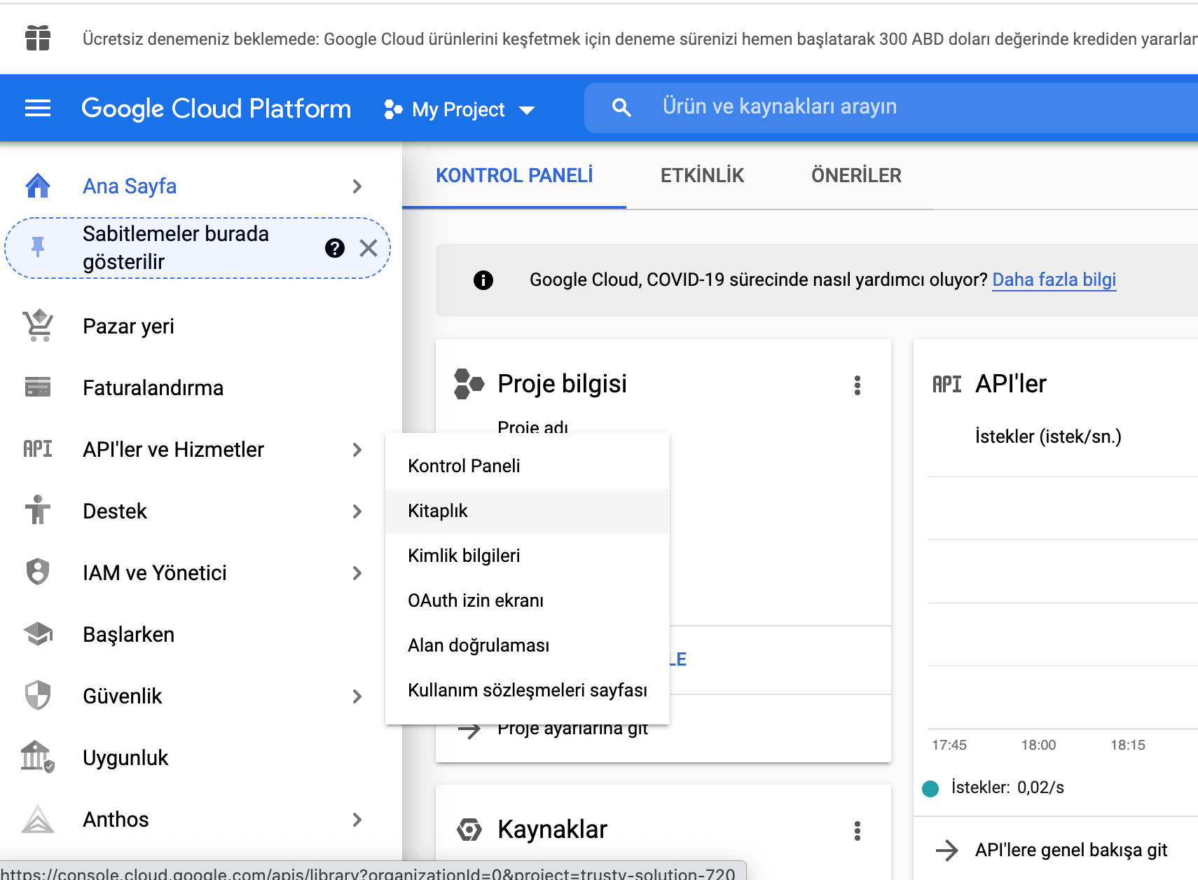Image resolution: width=1198 pixels, height=880 pixels.
Task: Expand the Anthos submenu chevron
Action: tap(357, 820)
